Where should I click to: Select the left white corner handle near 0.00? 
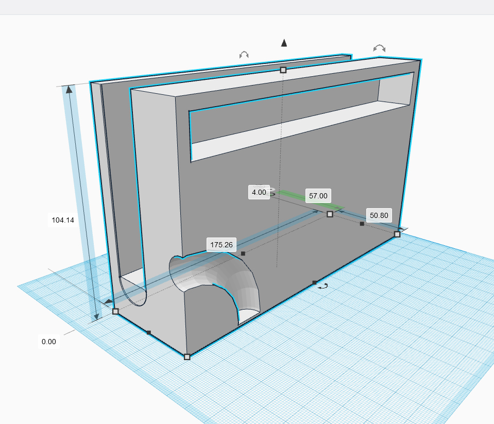click(x=115, y=311)
